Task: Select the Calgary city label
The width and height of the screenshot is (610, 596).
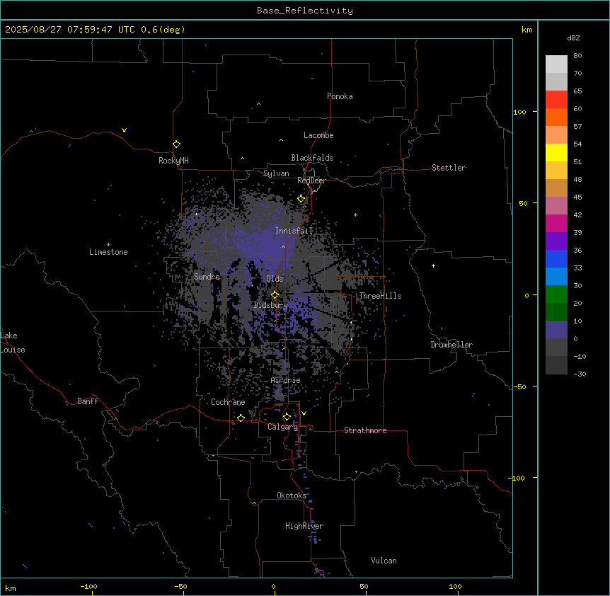Action: 283,427
